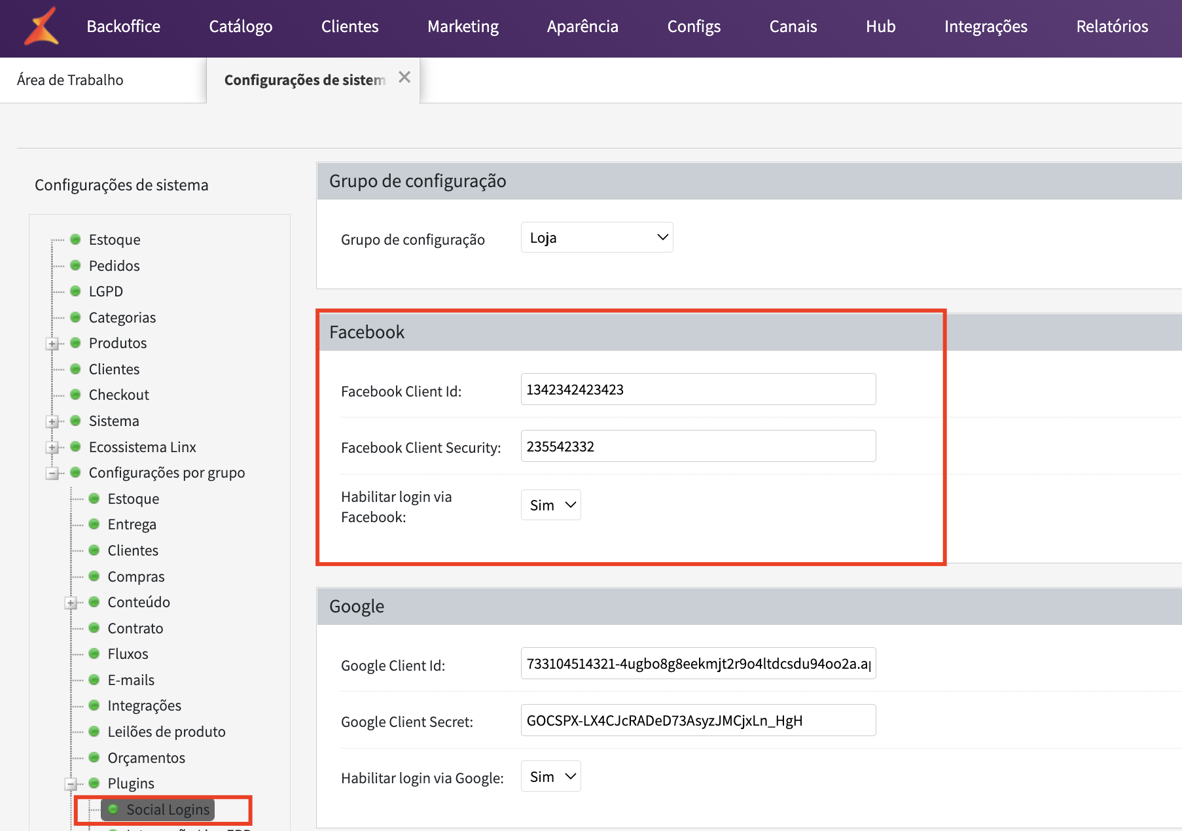Select Sistema in the tree
Screen dimensions: 1182x831
(x=114, y=421)
